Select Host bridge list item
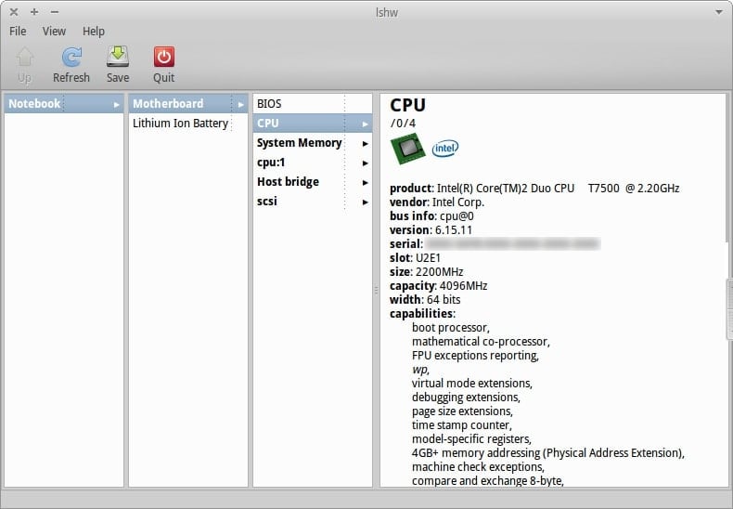This screenshot has height=509, width=733. pos(313,182)
